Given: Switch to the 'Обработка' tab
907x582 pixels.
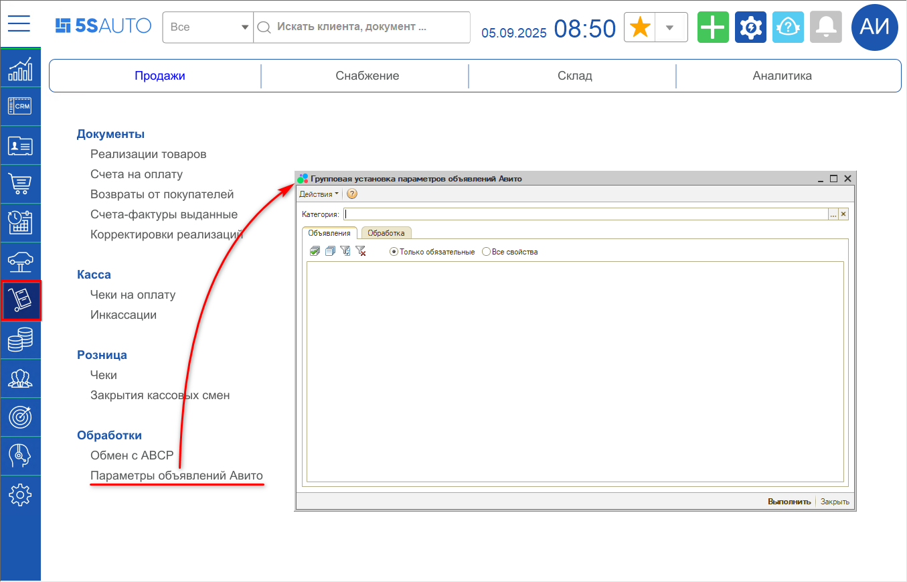Looking at the screenshot, I should (x=386, y=233).
